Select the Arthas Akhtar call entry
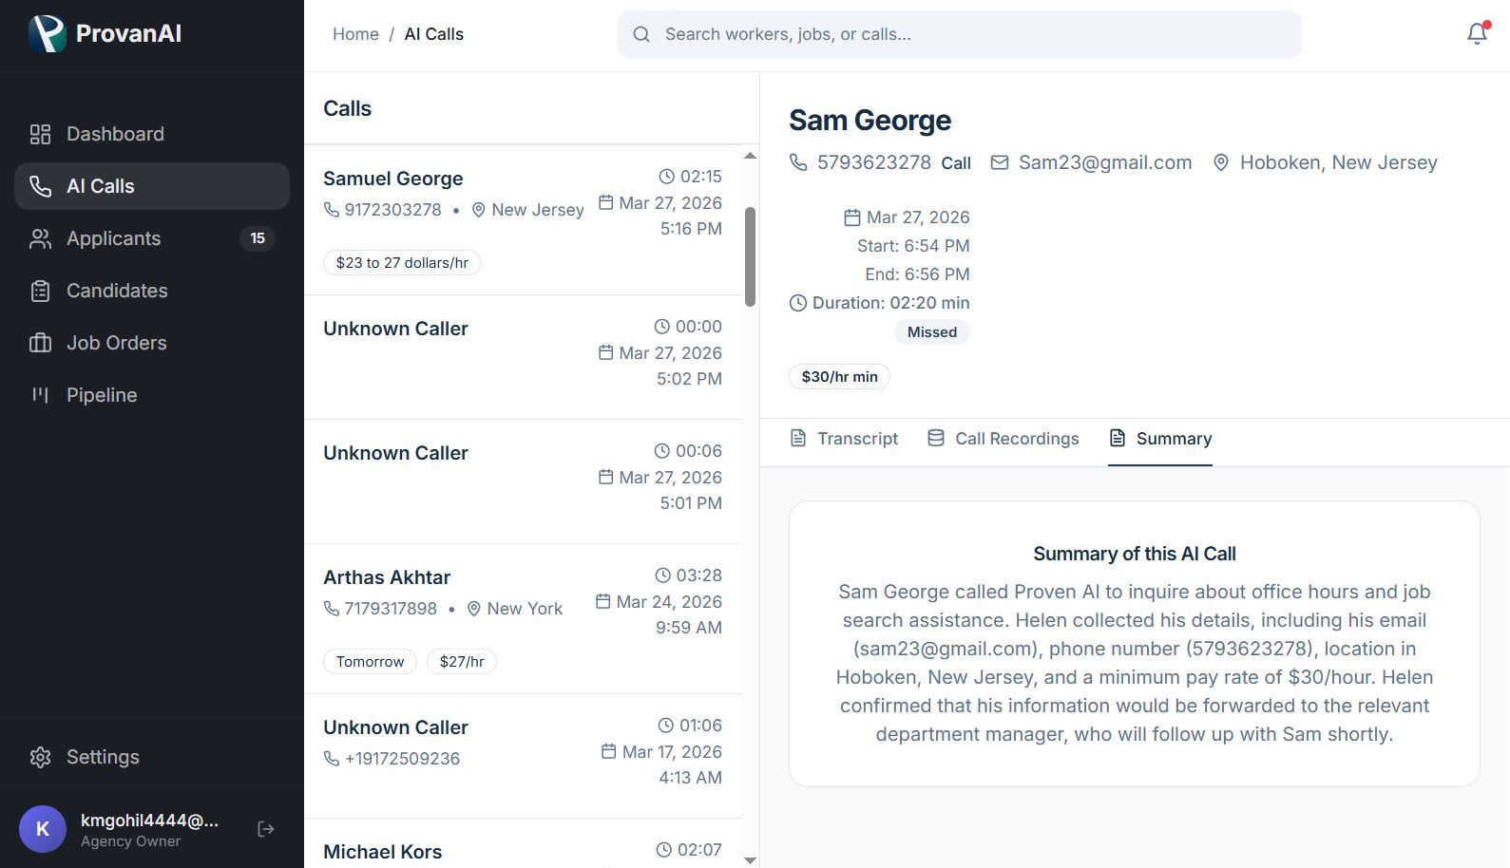The height and width of the screenshot is (868, 1510). click(522, 618)
